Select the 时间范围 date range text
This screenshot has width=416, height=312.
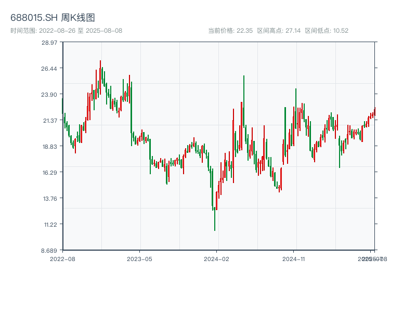coord(66,31)
